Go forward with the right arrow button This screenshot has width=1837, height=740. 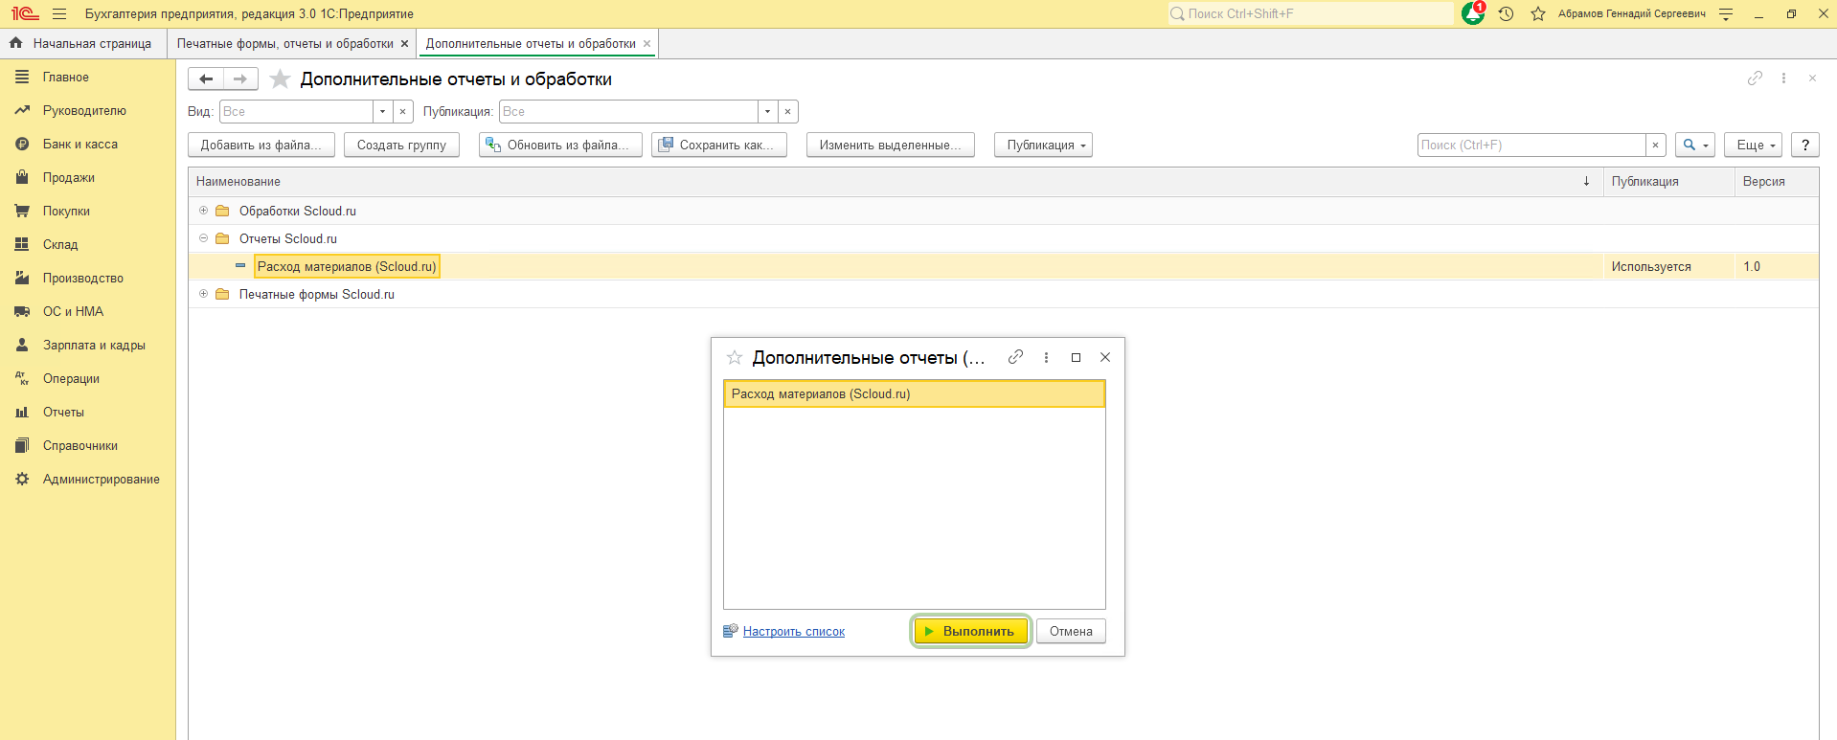(240, 78)
